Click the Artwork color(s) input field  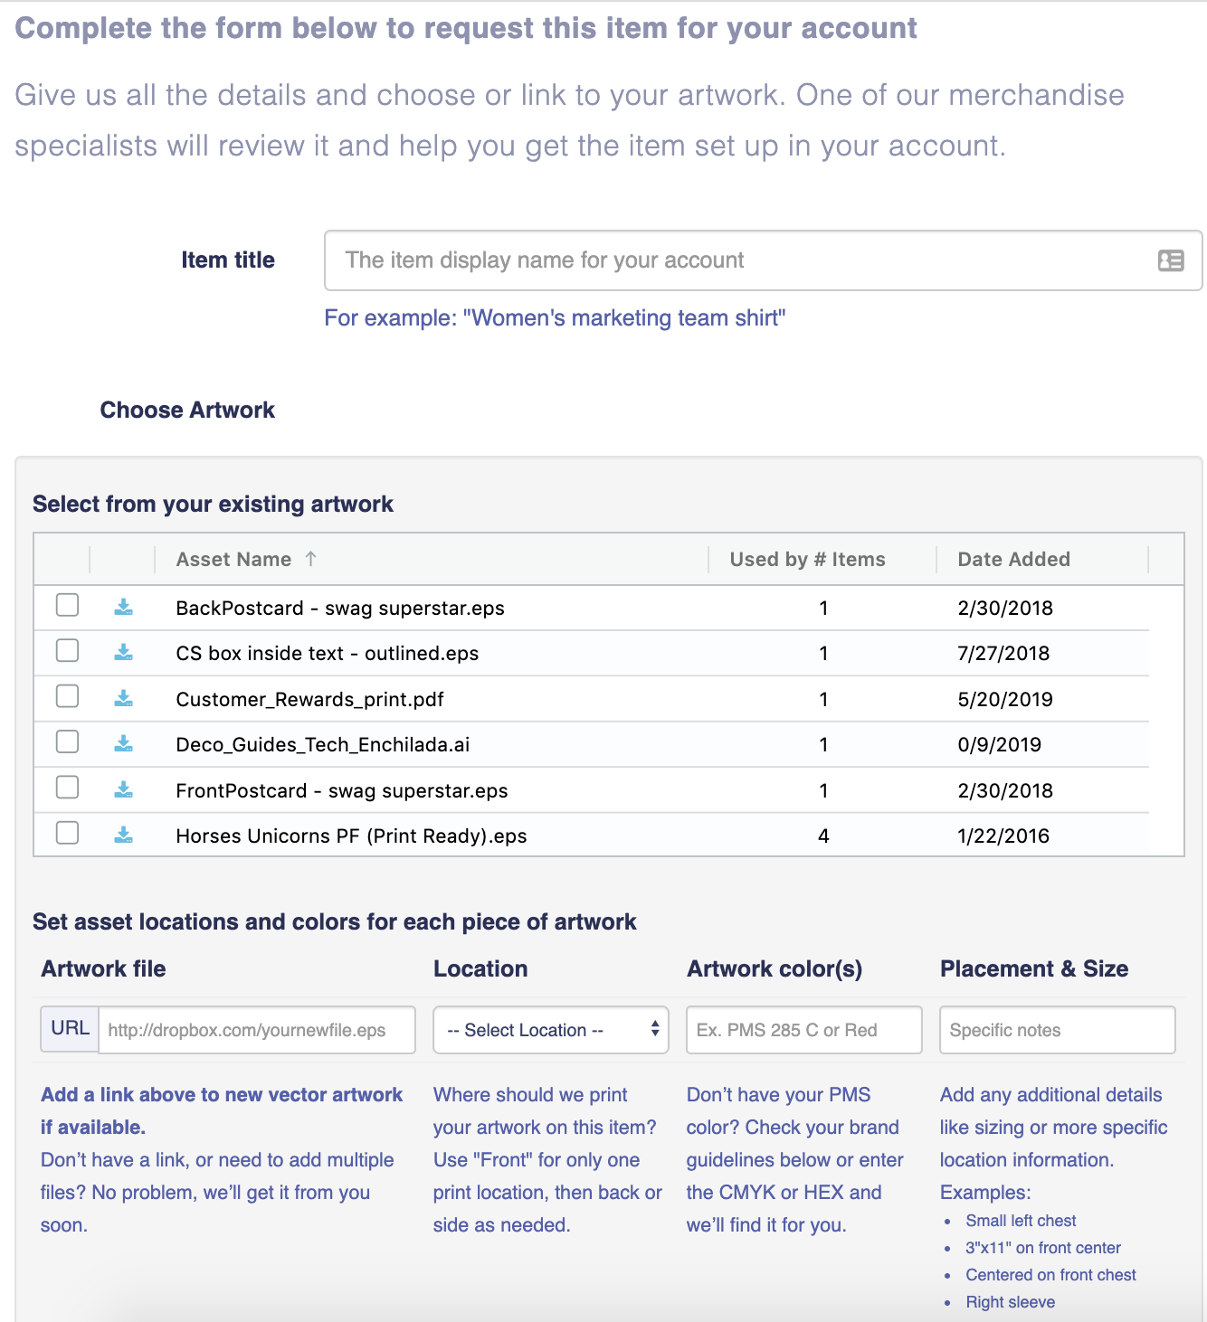[x=803, y=1030]
